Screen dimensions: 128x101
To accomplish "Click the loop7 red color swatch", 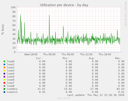I will (4, 83).
